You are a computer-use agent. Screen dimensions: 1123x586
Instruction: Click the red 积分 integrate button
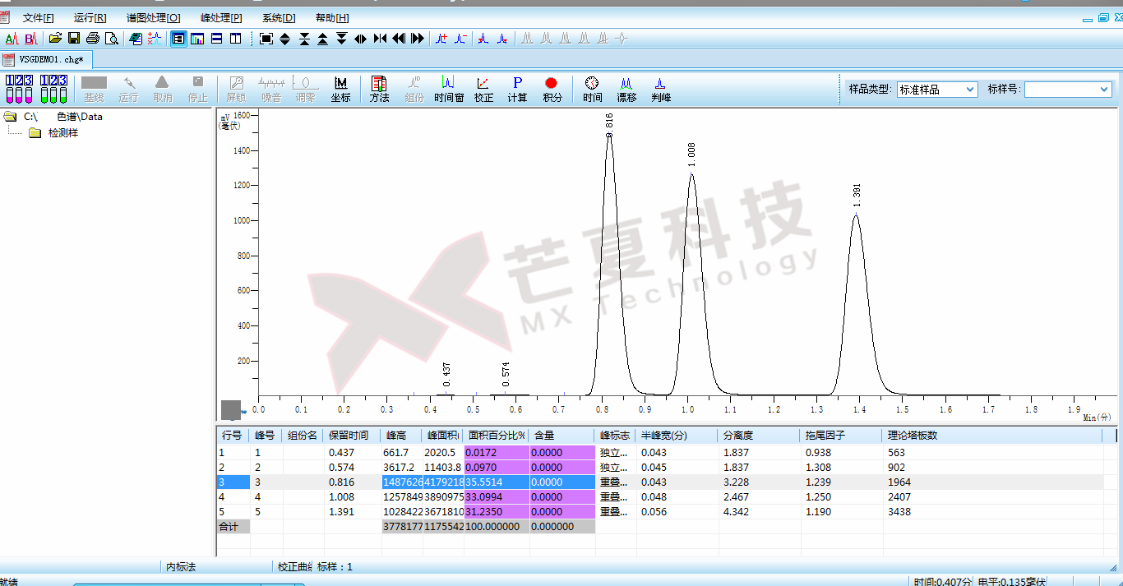(x=552, y=90)
